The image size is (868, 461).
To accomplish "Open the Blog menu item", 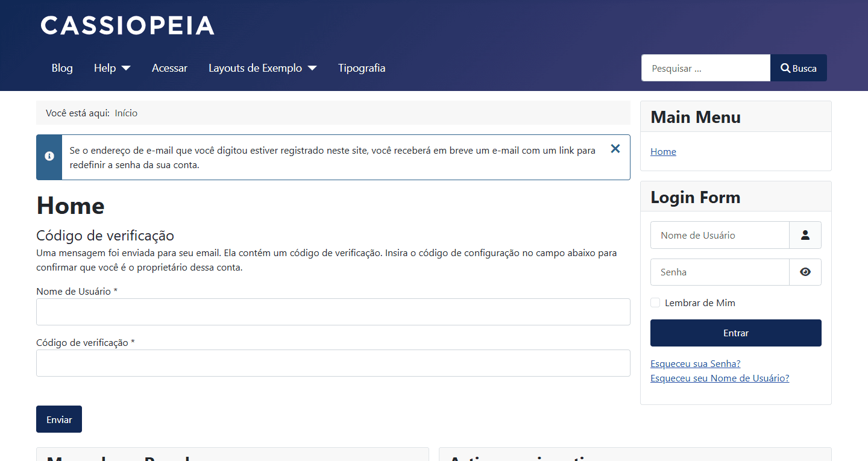I will 62,68.
